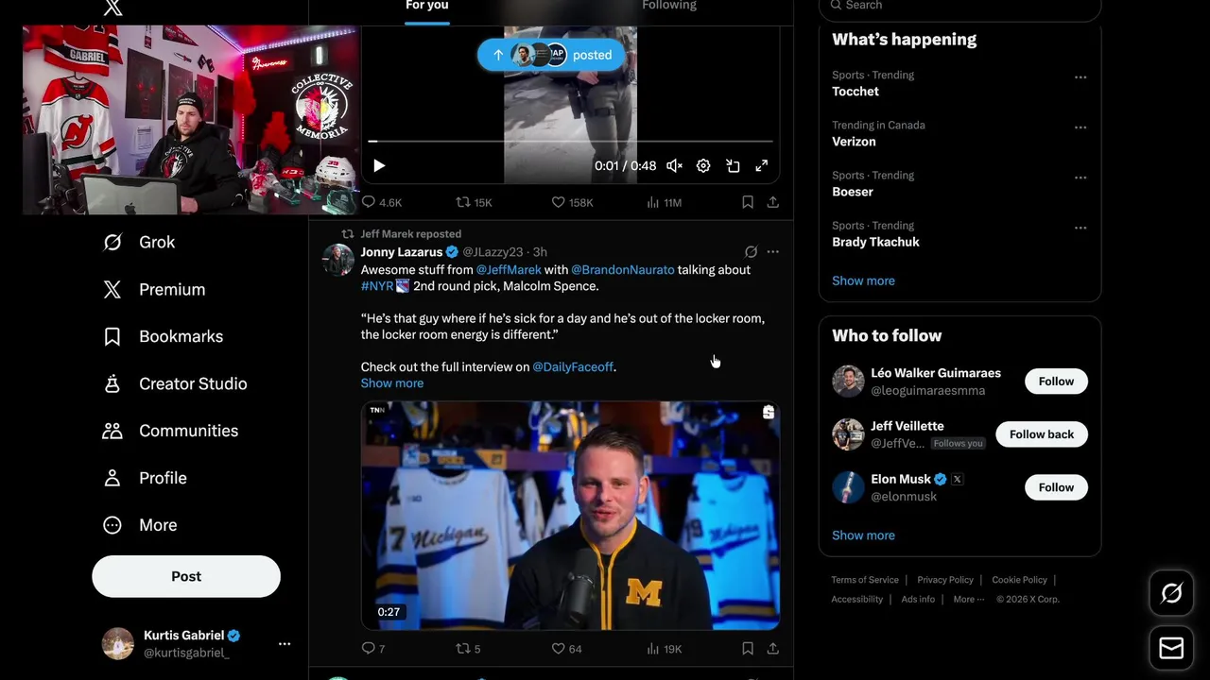Click the Search input field
Image resolution: width=1210 pixels, height=680 pixels.
(959, 7)
